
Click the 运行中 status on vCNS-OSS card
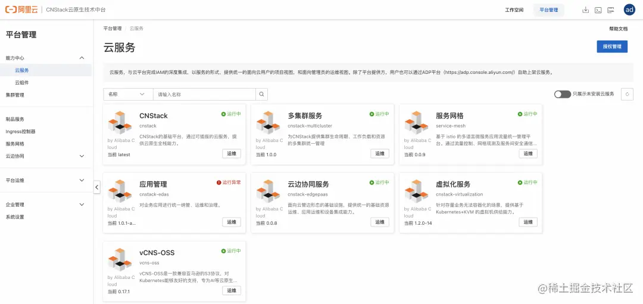231,250
